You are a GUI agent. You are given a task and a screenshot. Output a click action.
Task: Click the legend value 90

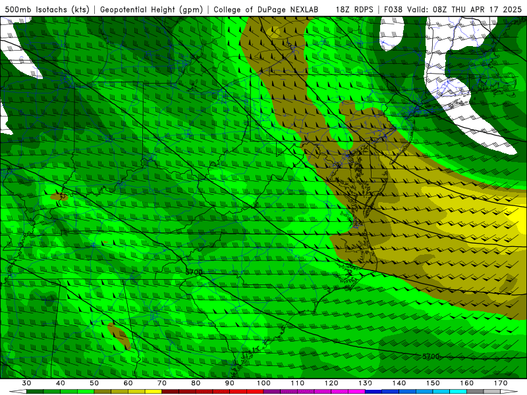pos(229,383)
